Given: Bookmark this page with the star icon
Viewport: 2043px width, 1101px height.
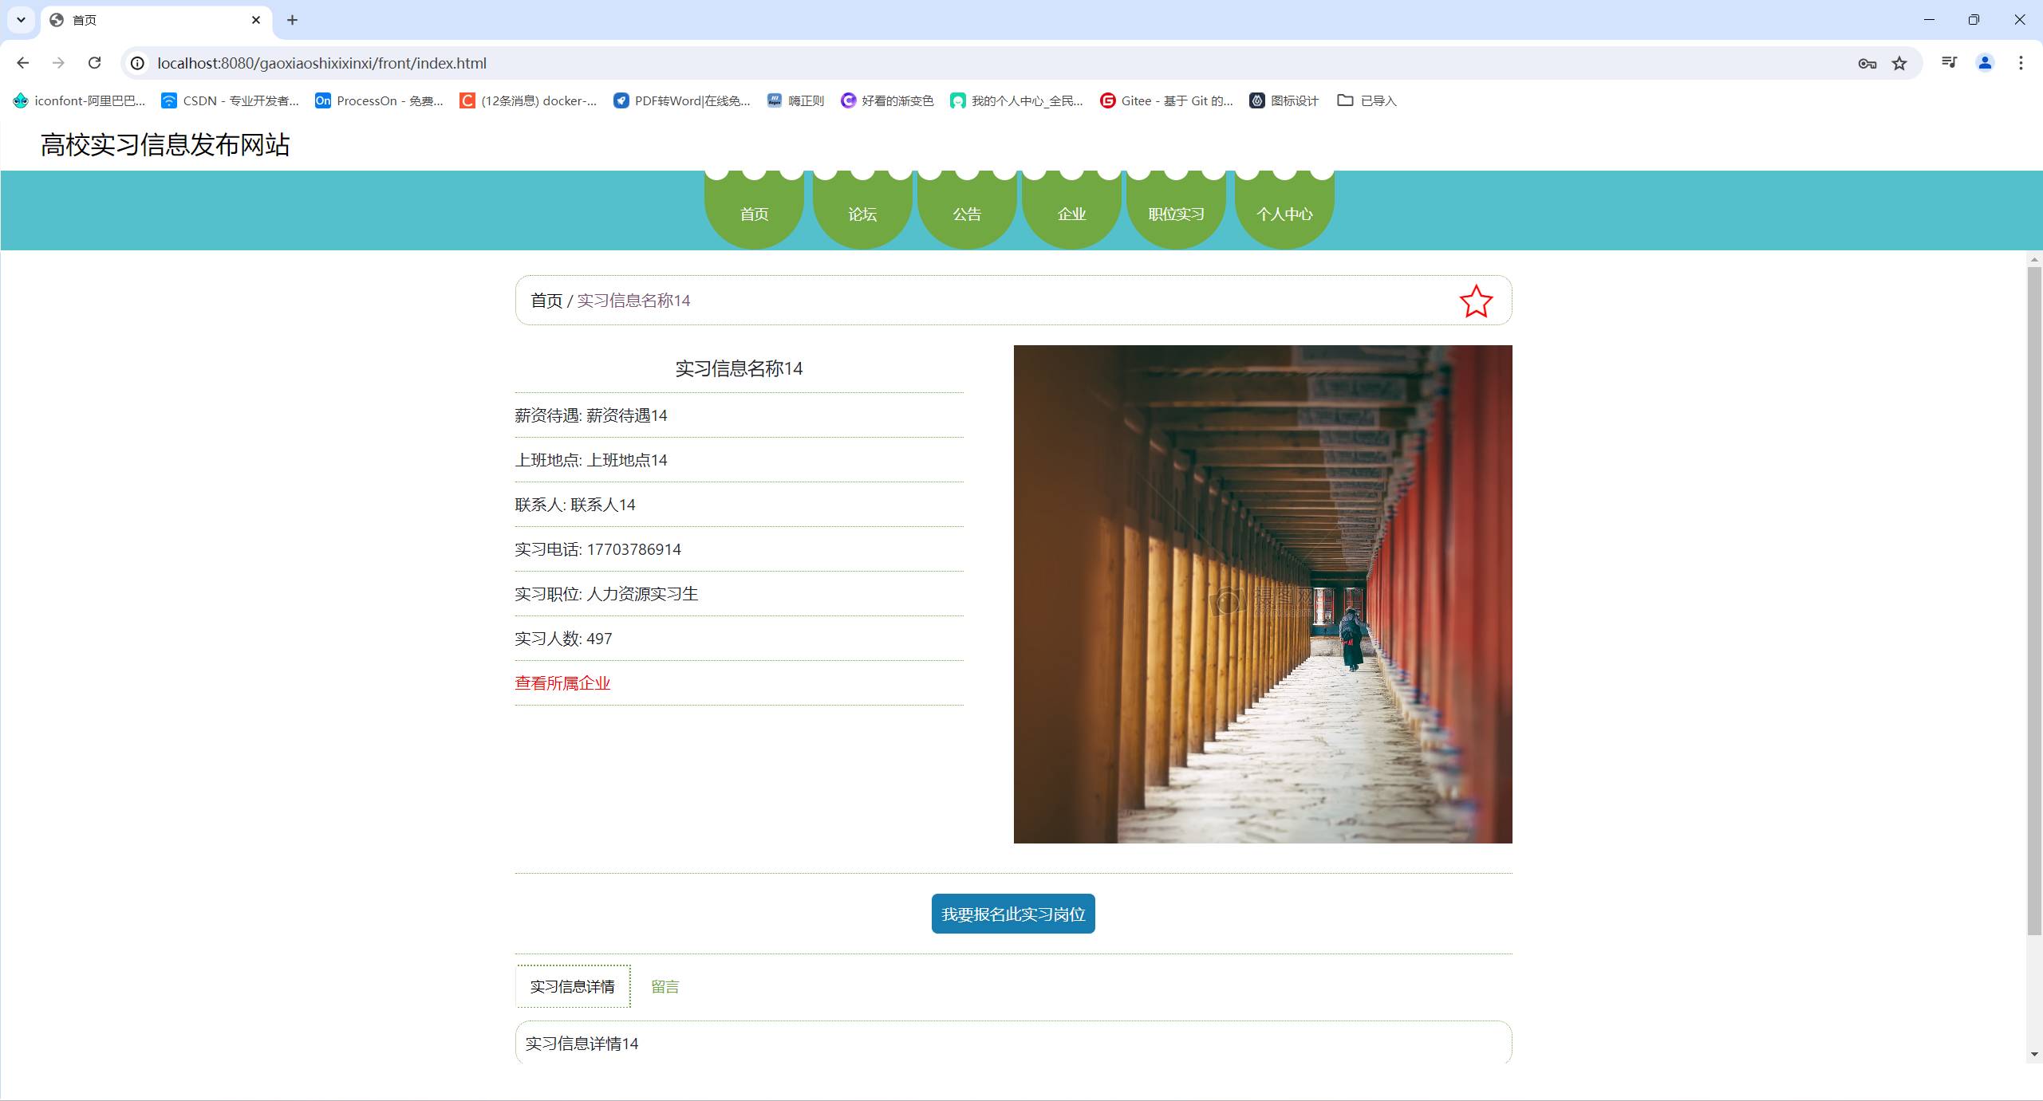Looking at the screenshot, I should click(x=1899, y=63).
